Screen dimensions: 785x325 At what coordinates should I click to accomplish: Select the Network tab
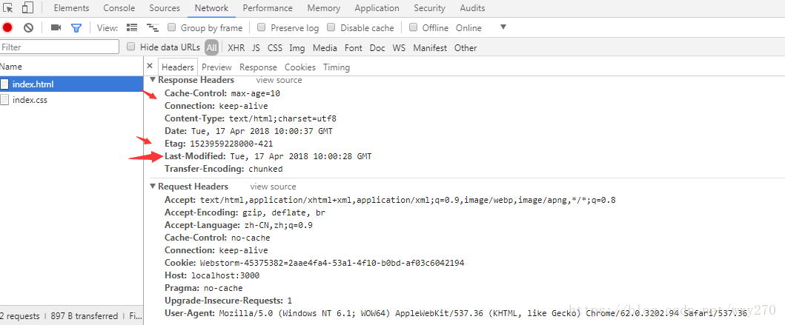point(211,8)
